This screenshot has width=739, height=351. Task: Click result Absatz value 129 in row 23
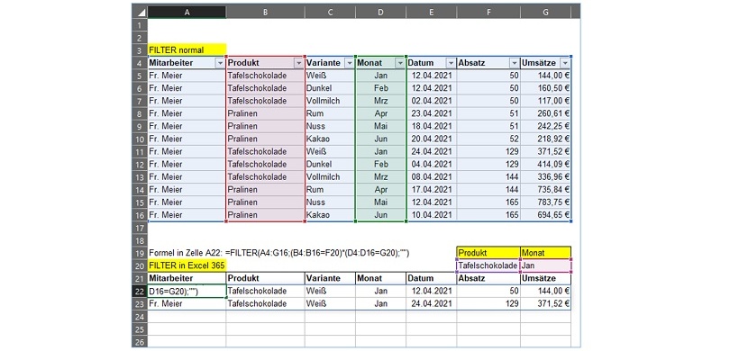point(488,304)
